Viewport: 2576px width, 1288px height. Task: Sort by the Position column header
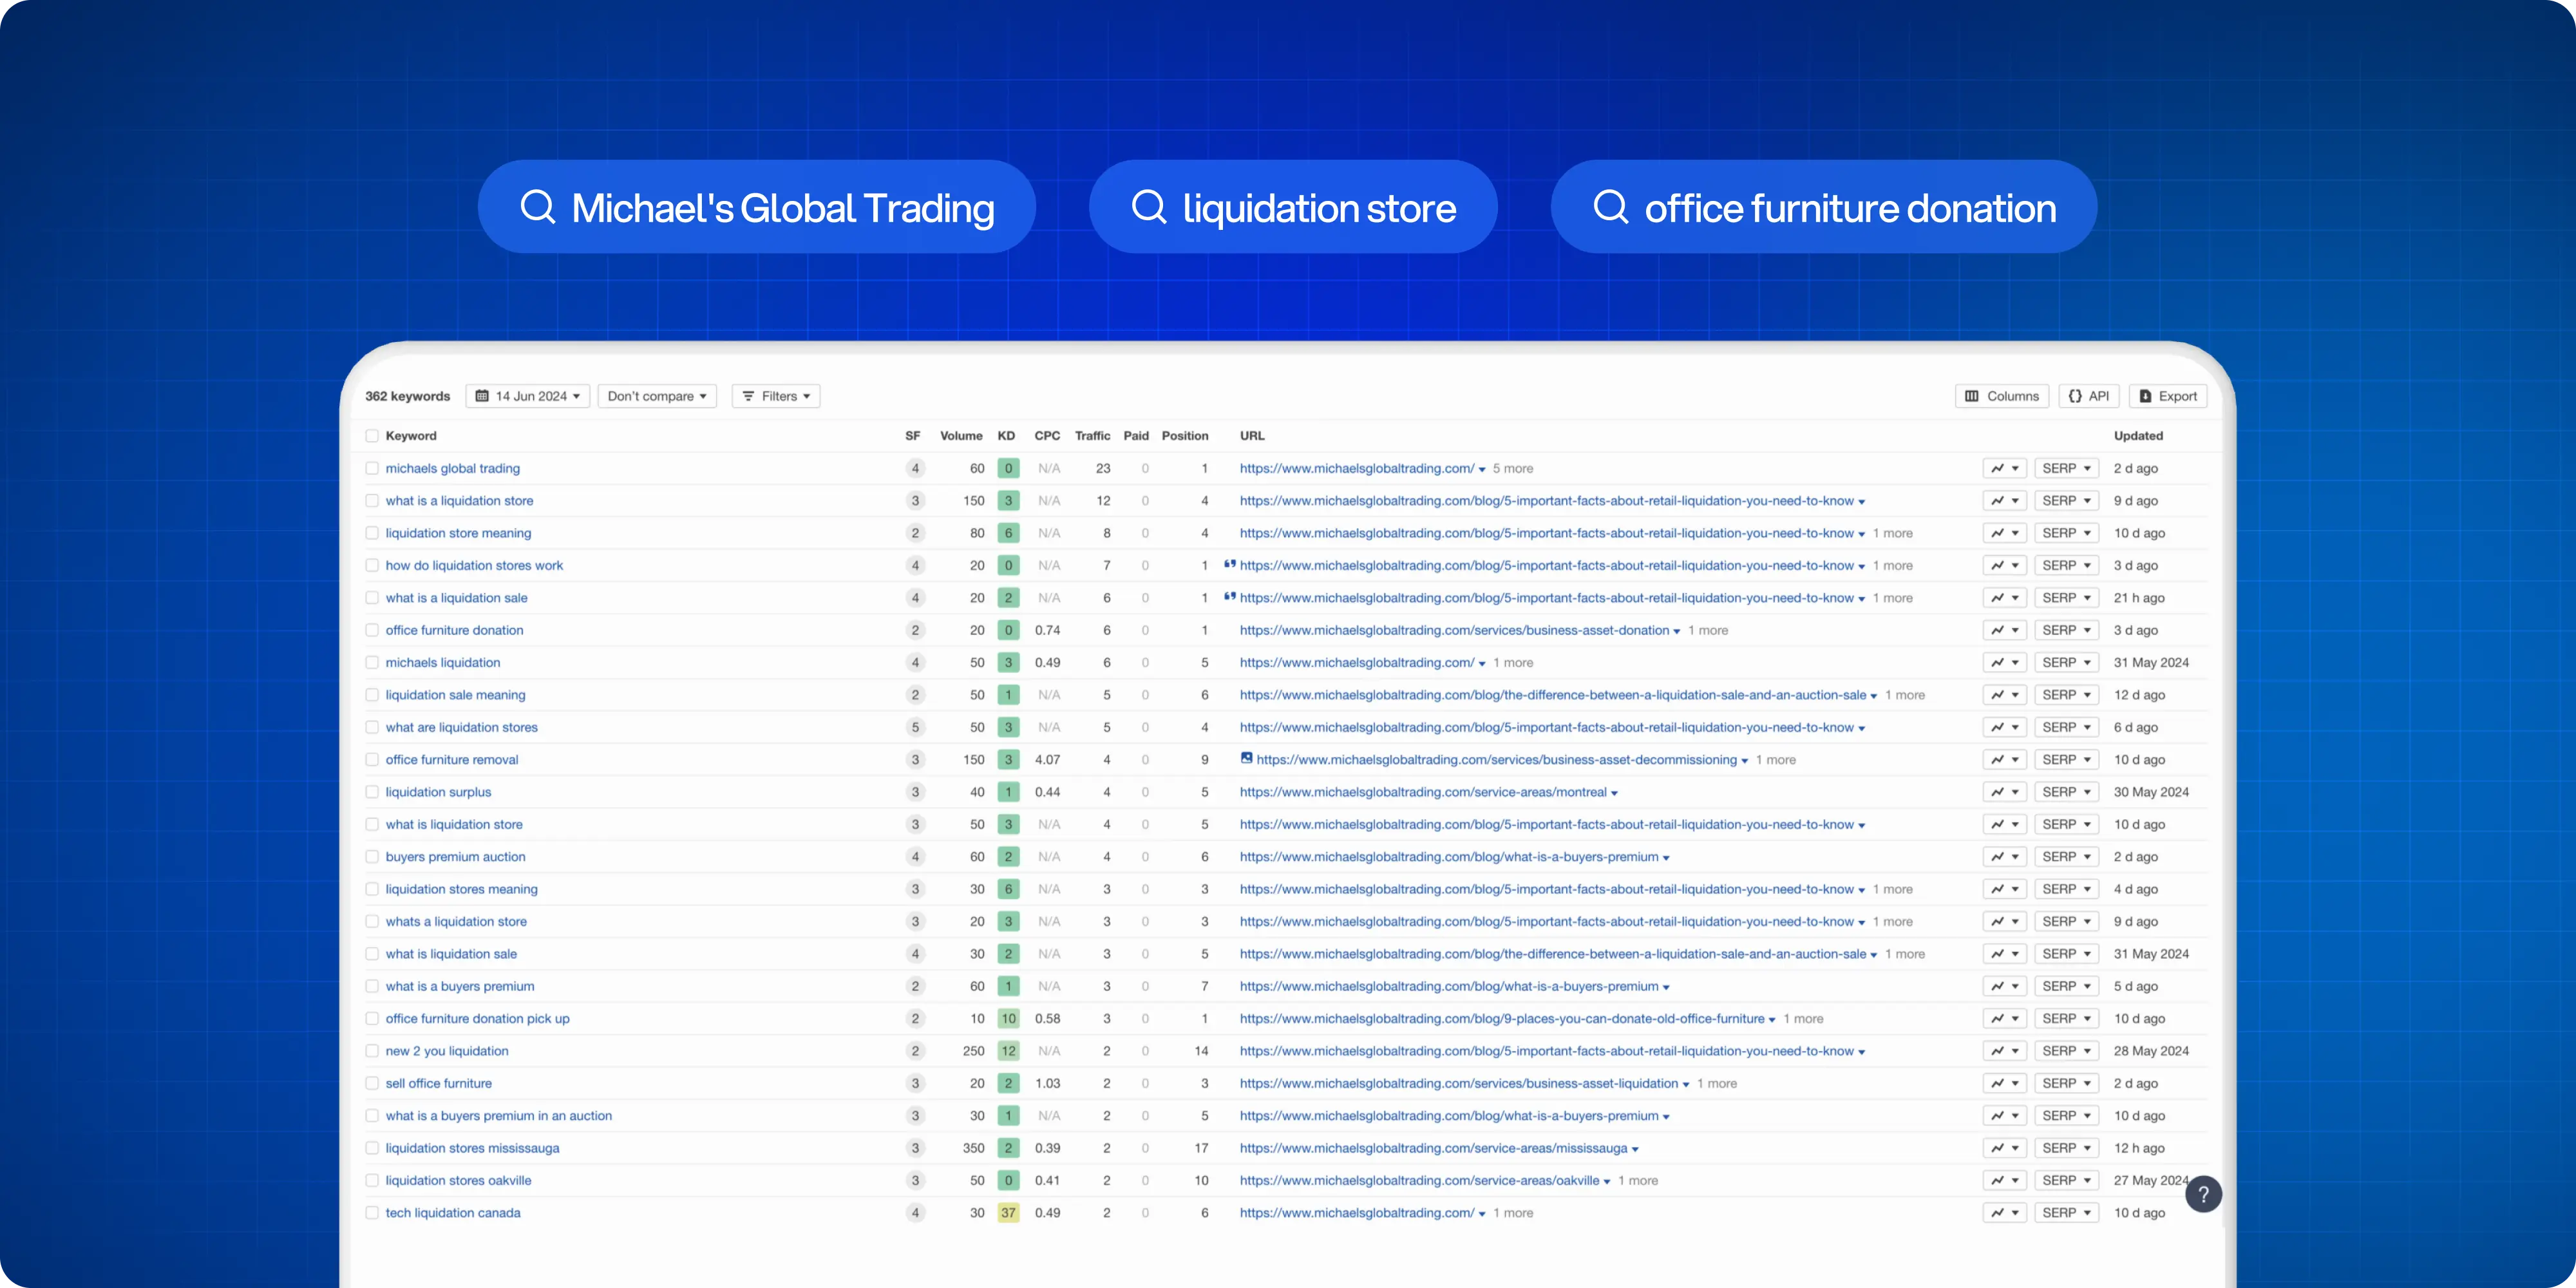pyautogui.click(x=1184, y=436)
